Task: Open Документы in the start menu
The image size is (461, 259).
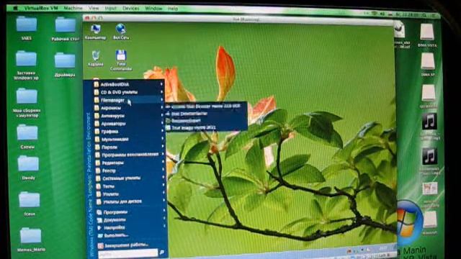Action: coord(131,219)
